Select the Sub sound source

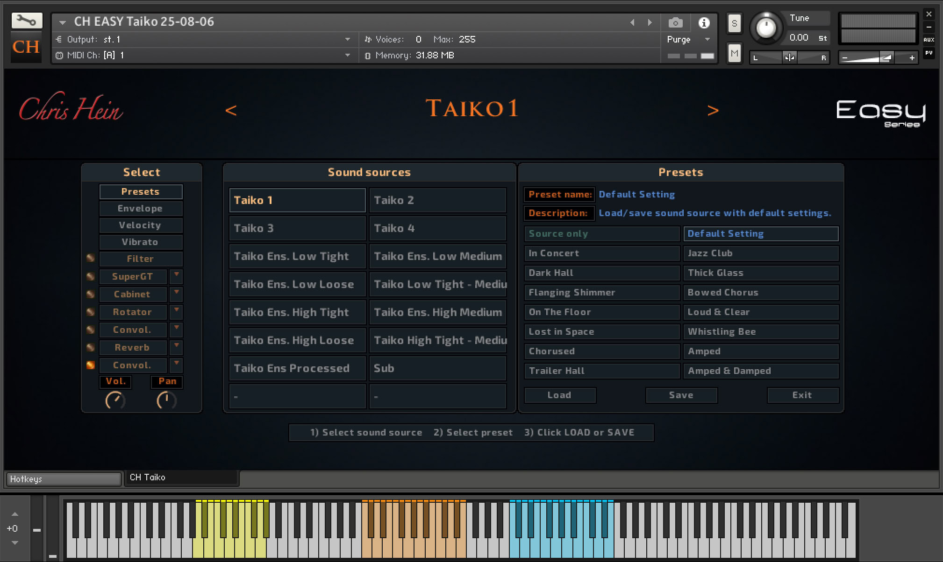click(437, 368)
